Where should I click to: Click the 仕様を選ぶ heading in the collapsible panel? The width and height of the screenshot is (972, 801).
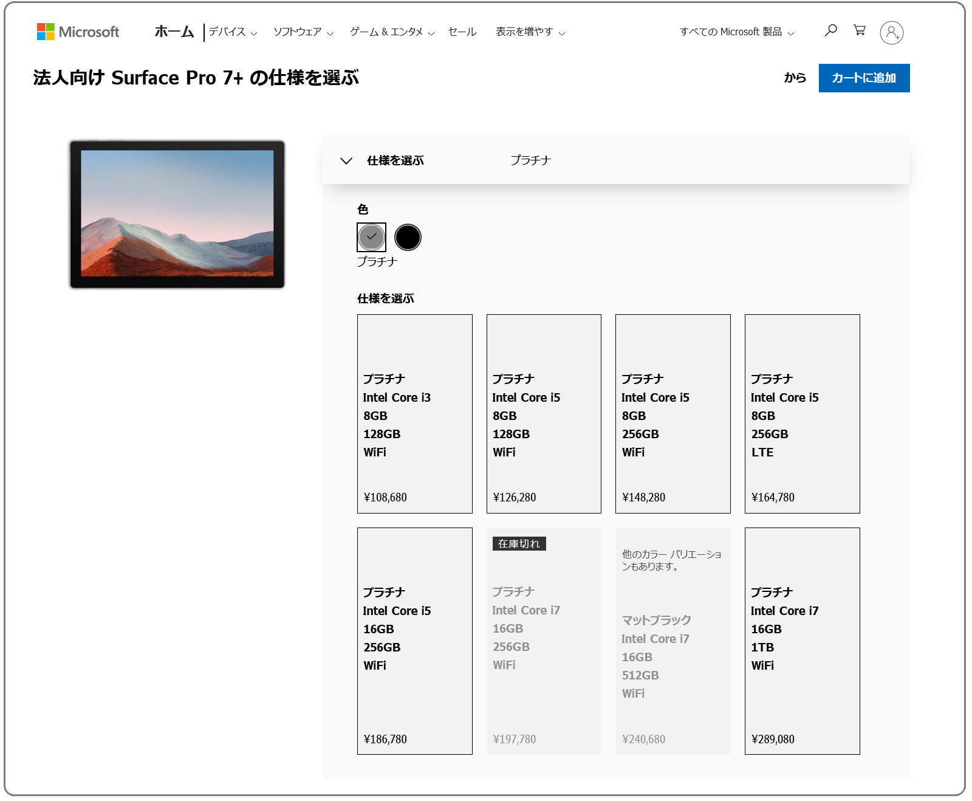[395, 160]
